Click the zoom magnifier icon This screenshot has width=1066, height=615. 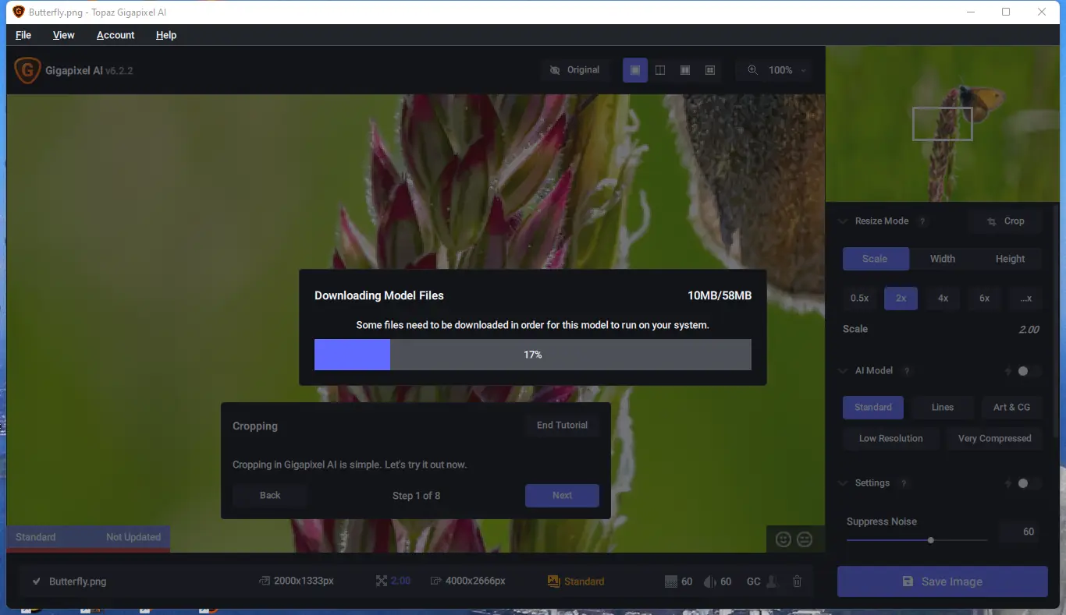[x=752, y=70]
